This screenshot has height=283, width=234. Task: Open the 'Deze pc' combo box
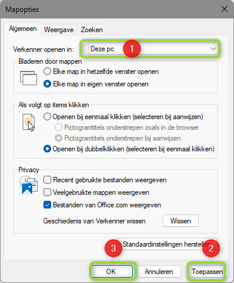(153, 49)
